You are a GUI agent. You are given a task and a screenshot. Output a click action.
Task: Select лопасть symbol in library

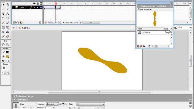153,32
